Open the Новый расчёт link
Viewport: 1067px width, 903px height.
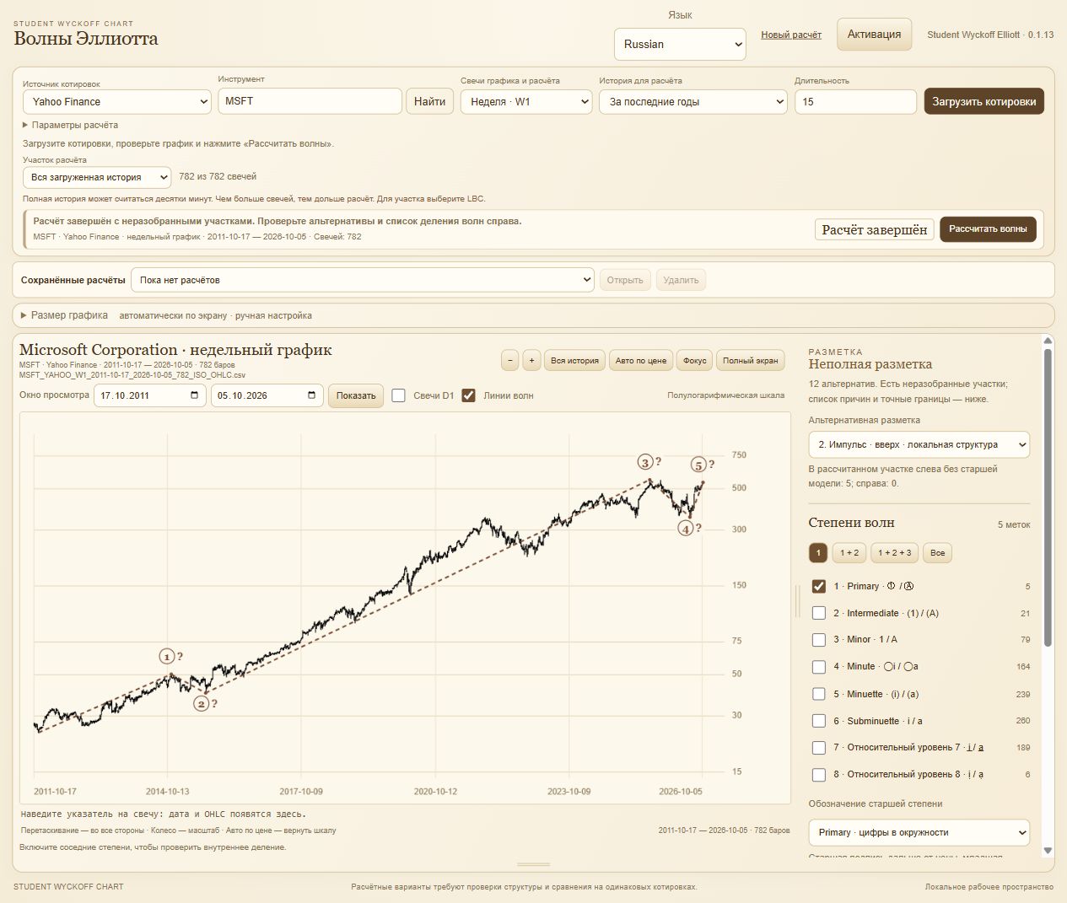click(x=791, y=35)
